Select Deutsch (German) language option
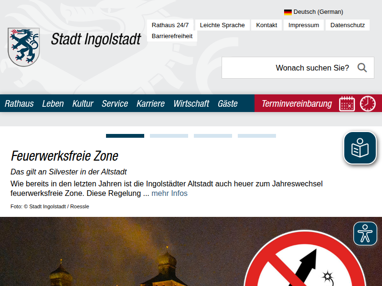The width and height of the screenshot is (382, 286). click(x=318, y=12)
